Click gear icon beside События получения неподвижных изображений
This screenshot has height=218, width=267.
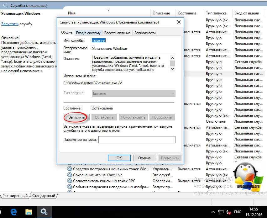70,187
